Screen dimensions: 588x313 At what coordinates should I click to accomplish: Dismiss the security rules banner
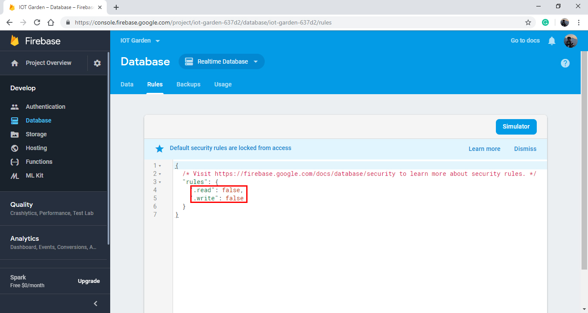pos(525,149)
